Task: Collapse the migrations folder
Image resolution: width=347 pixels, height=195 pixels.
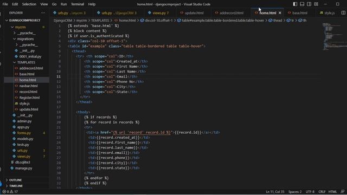Action: (x=25, y=38)
